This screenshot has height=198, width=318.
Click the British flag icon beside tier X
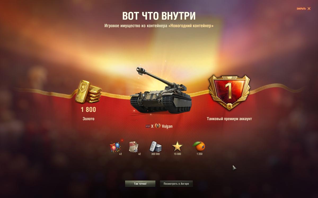click(x=148, y=126)
